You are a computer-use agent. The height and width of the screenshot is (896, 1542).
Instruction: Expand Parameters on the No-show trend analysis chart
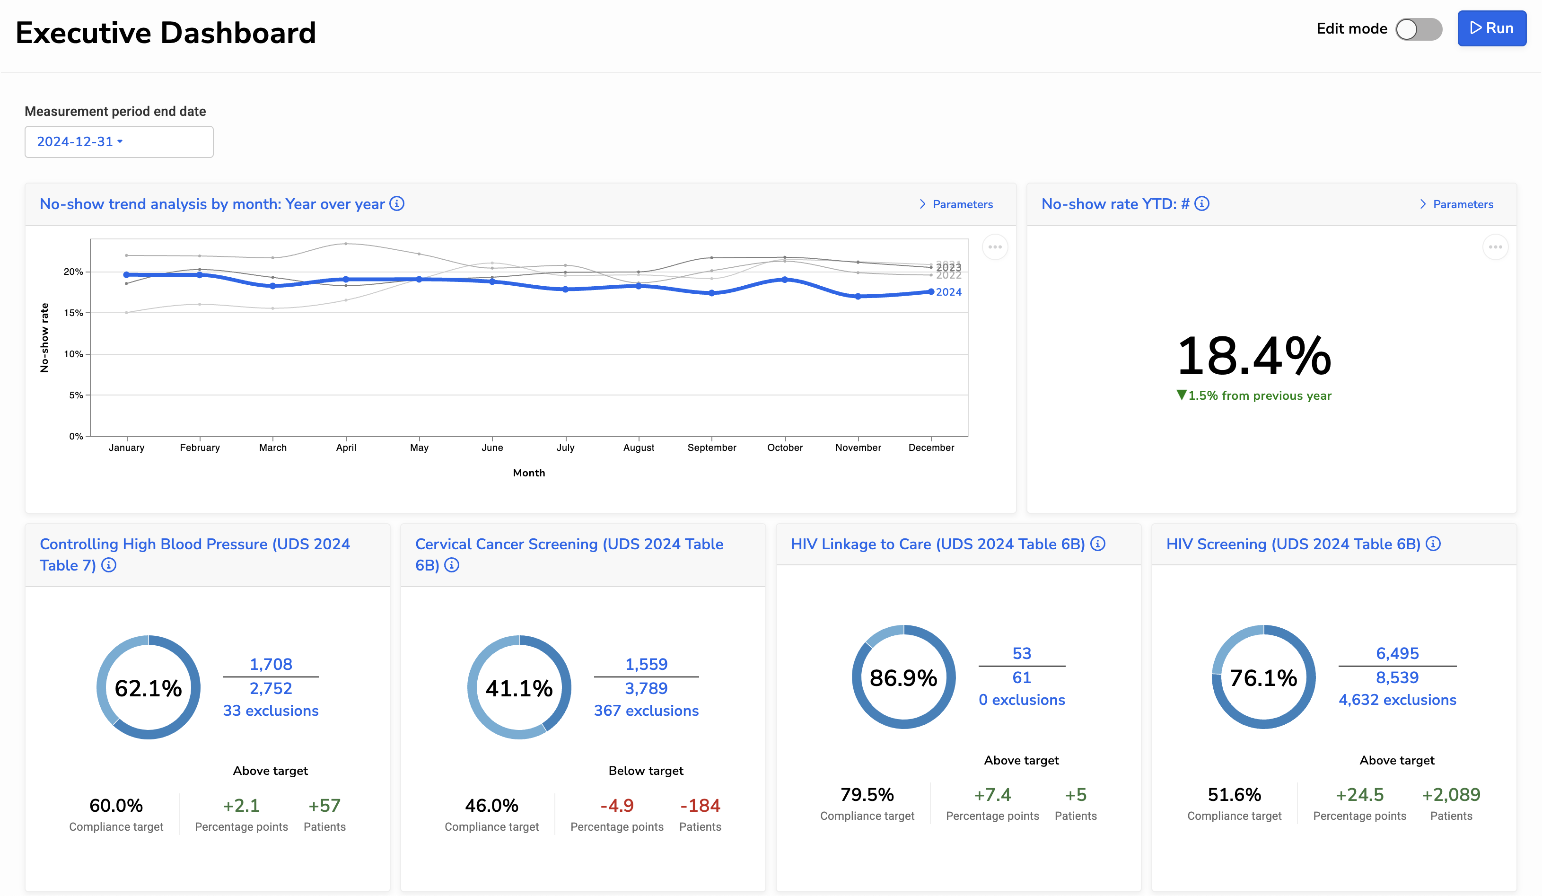click(x=955, y=204)
